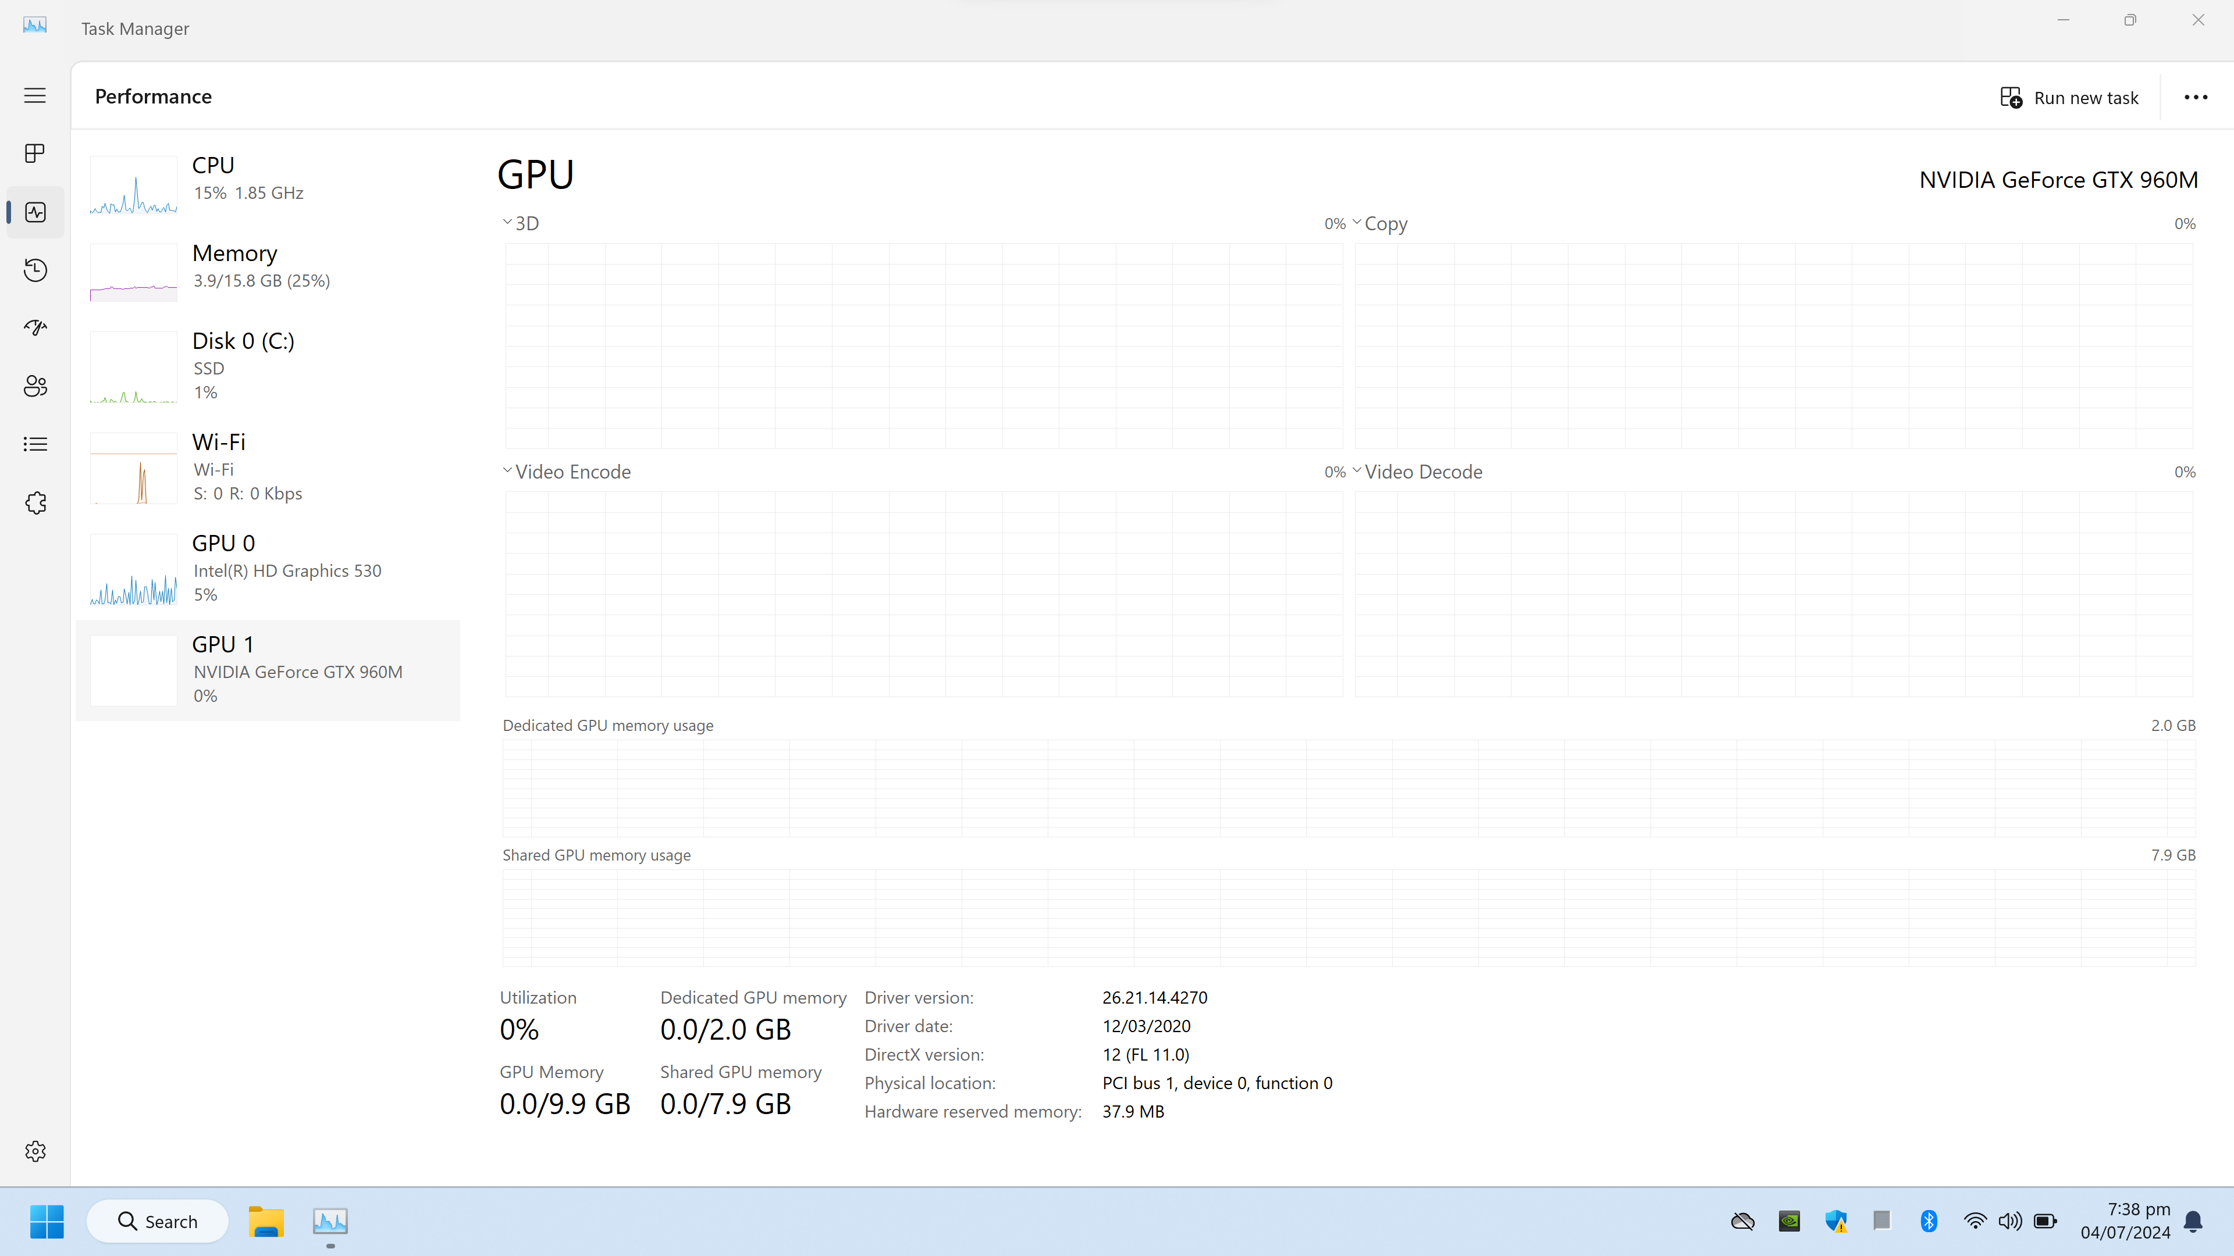Image resolution: width=2234 pixels, height=1256 pixels.
Task: Select the Memory performance entry
Action: 268,272
